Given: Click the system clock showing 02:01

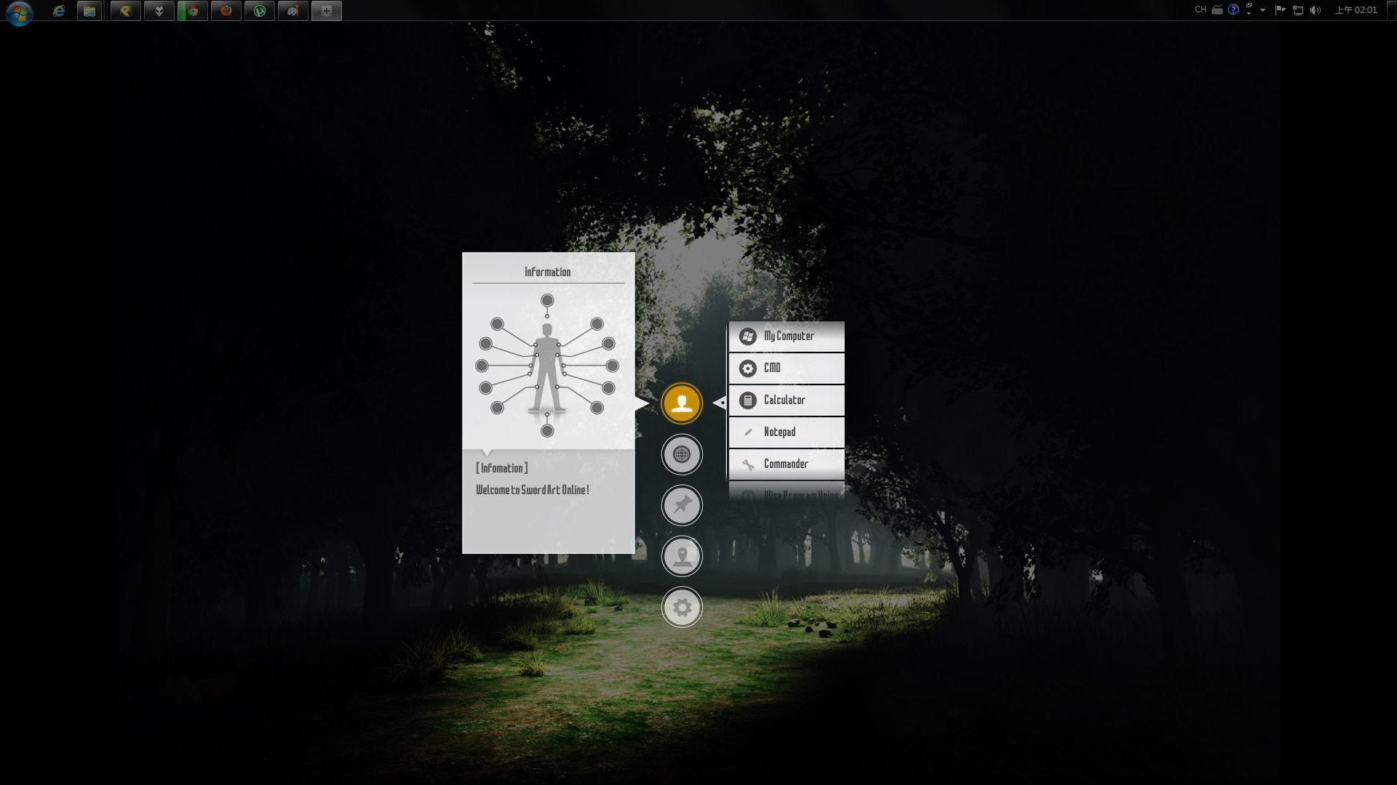Looking at the screenshot, I should click(x=1356, y=10).
